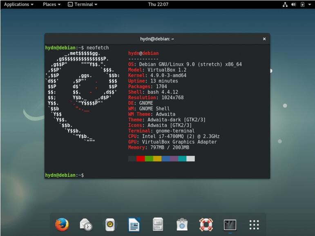Show all applications grid button
Viewport: 315px width, 236px height.
click(254, 225)
